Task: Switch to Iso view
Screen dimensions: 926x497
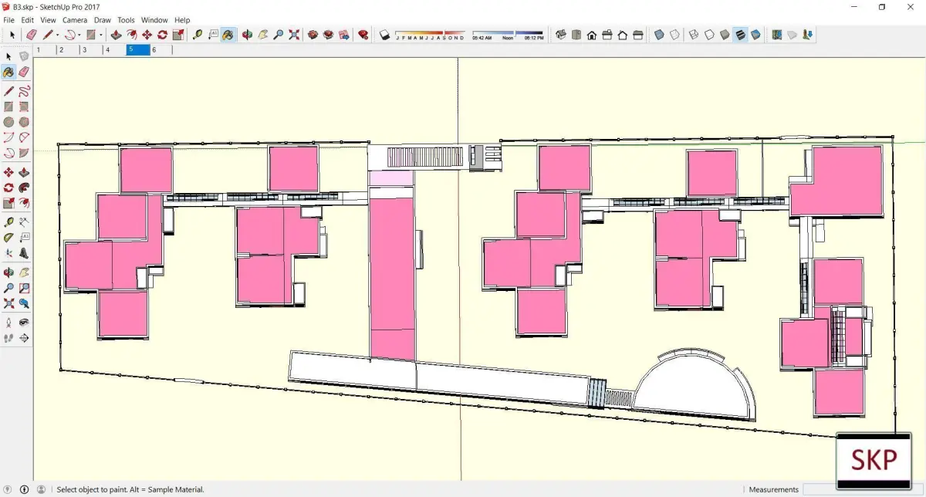Action: pos(561,35)
